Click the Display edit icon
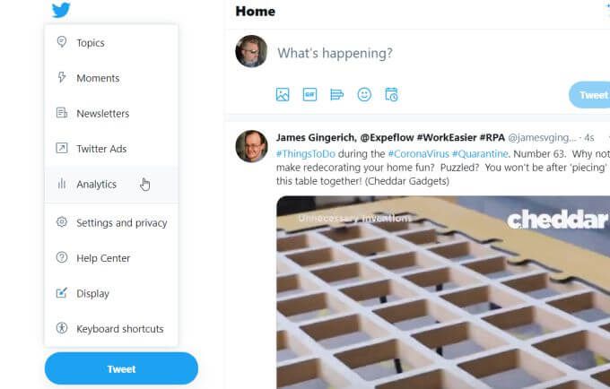 click(x=62, y=292)
